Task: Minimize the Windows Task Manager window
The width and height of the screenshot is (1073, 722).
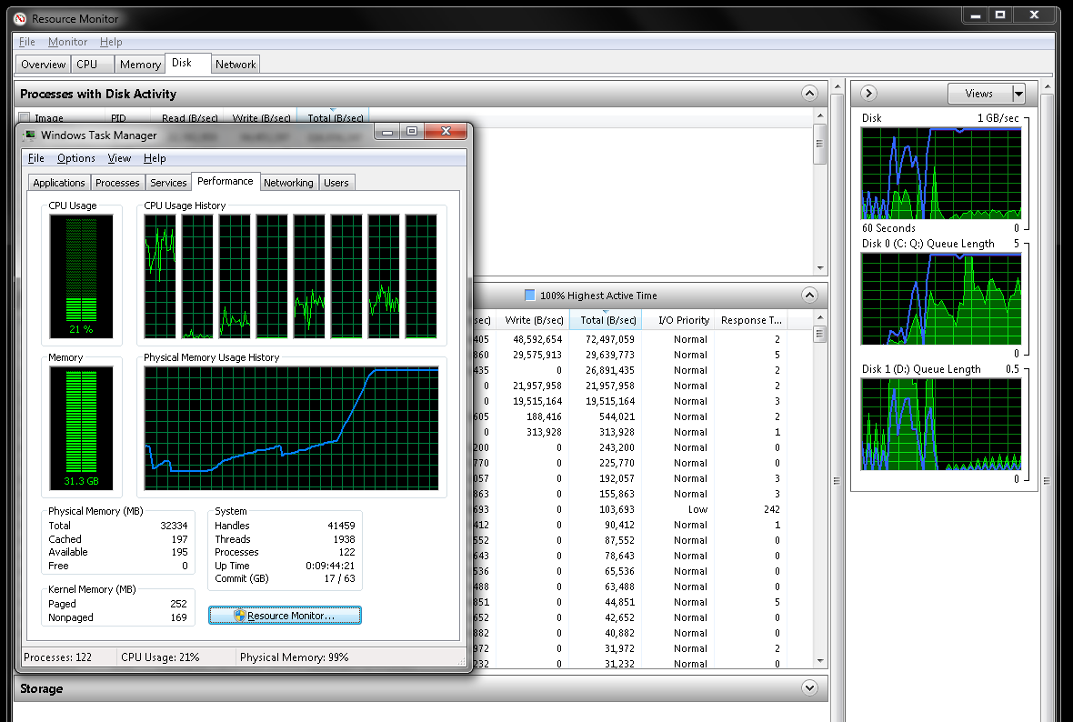Action: (x=387, y=131)
